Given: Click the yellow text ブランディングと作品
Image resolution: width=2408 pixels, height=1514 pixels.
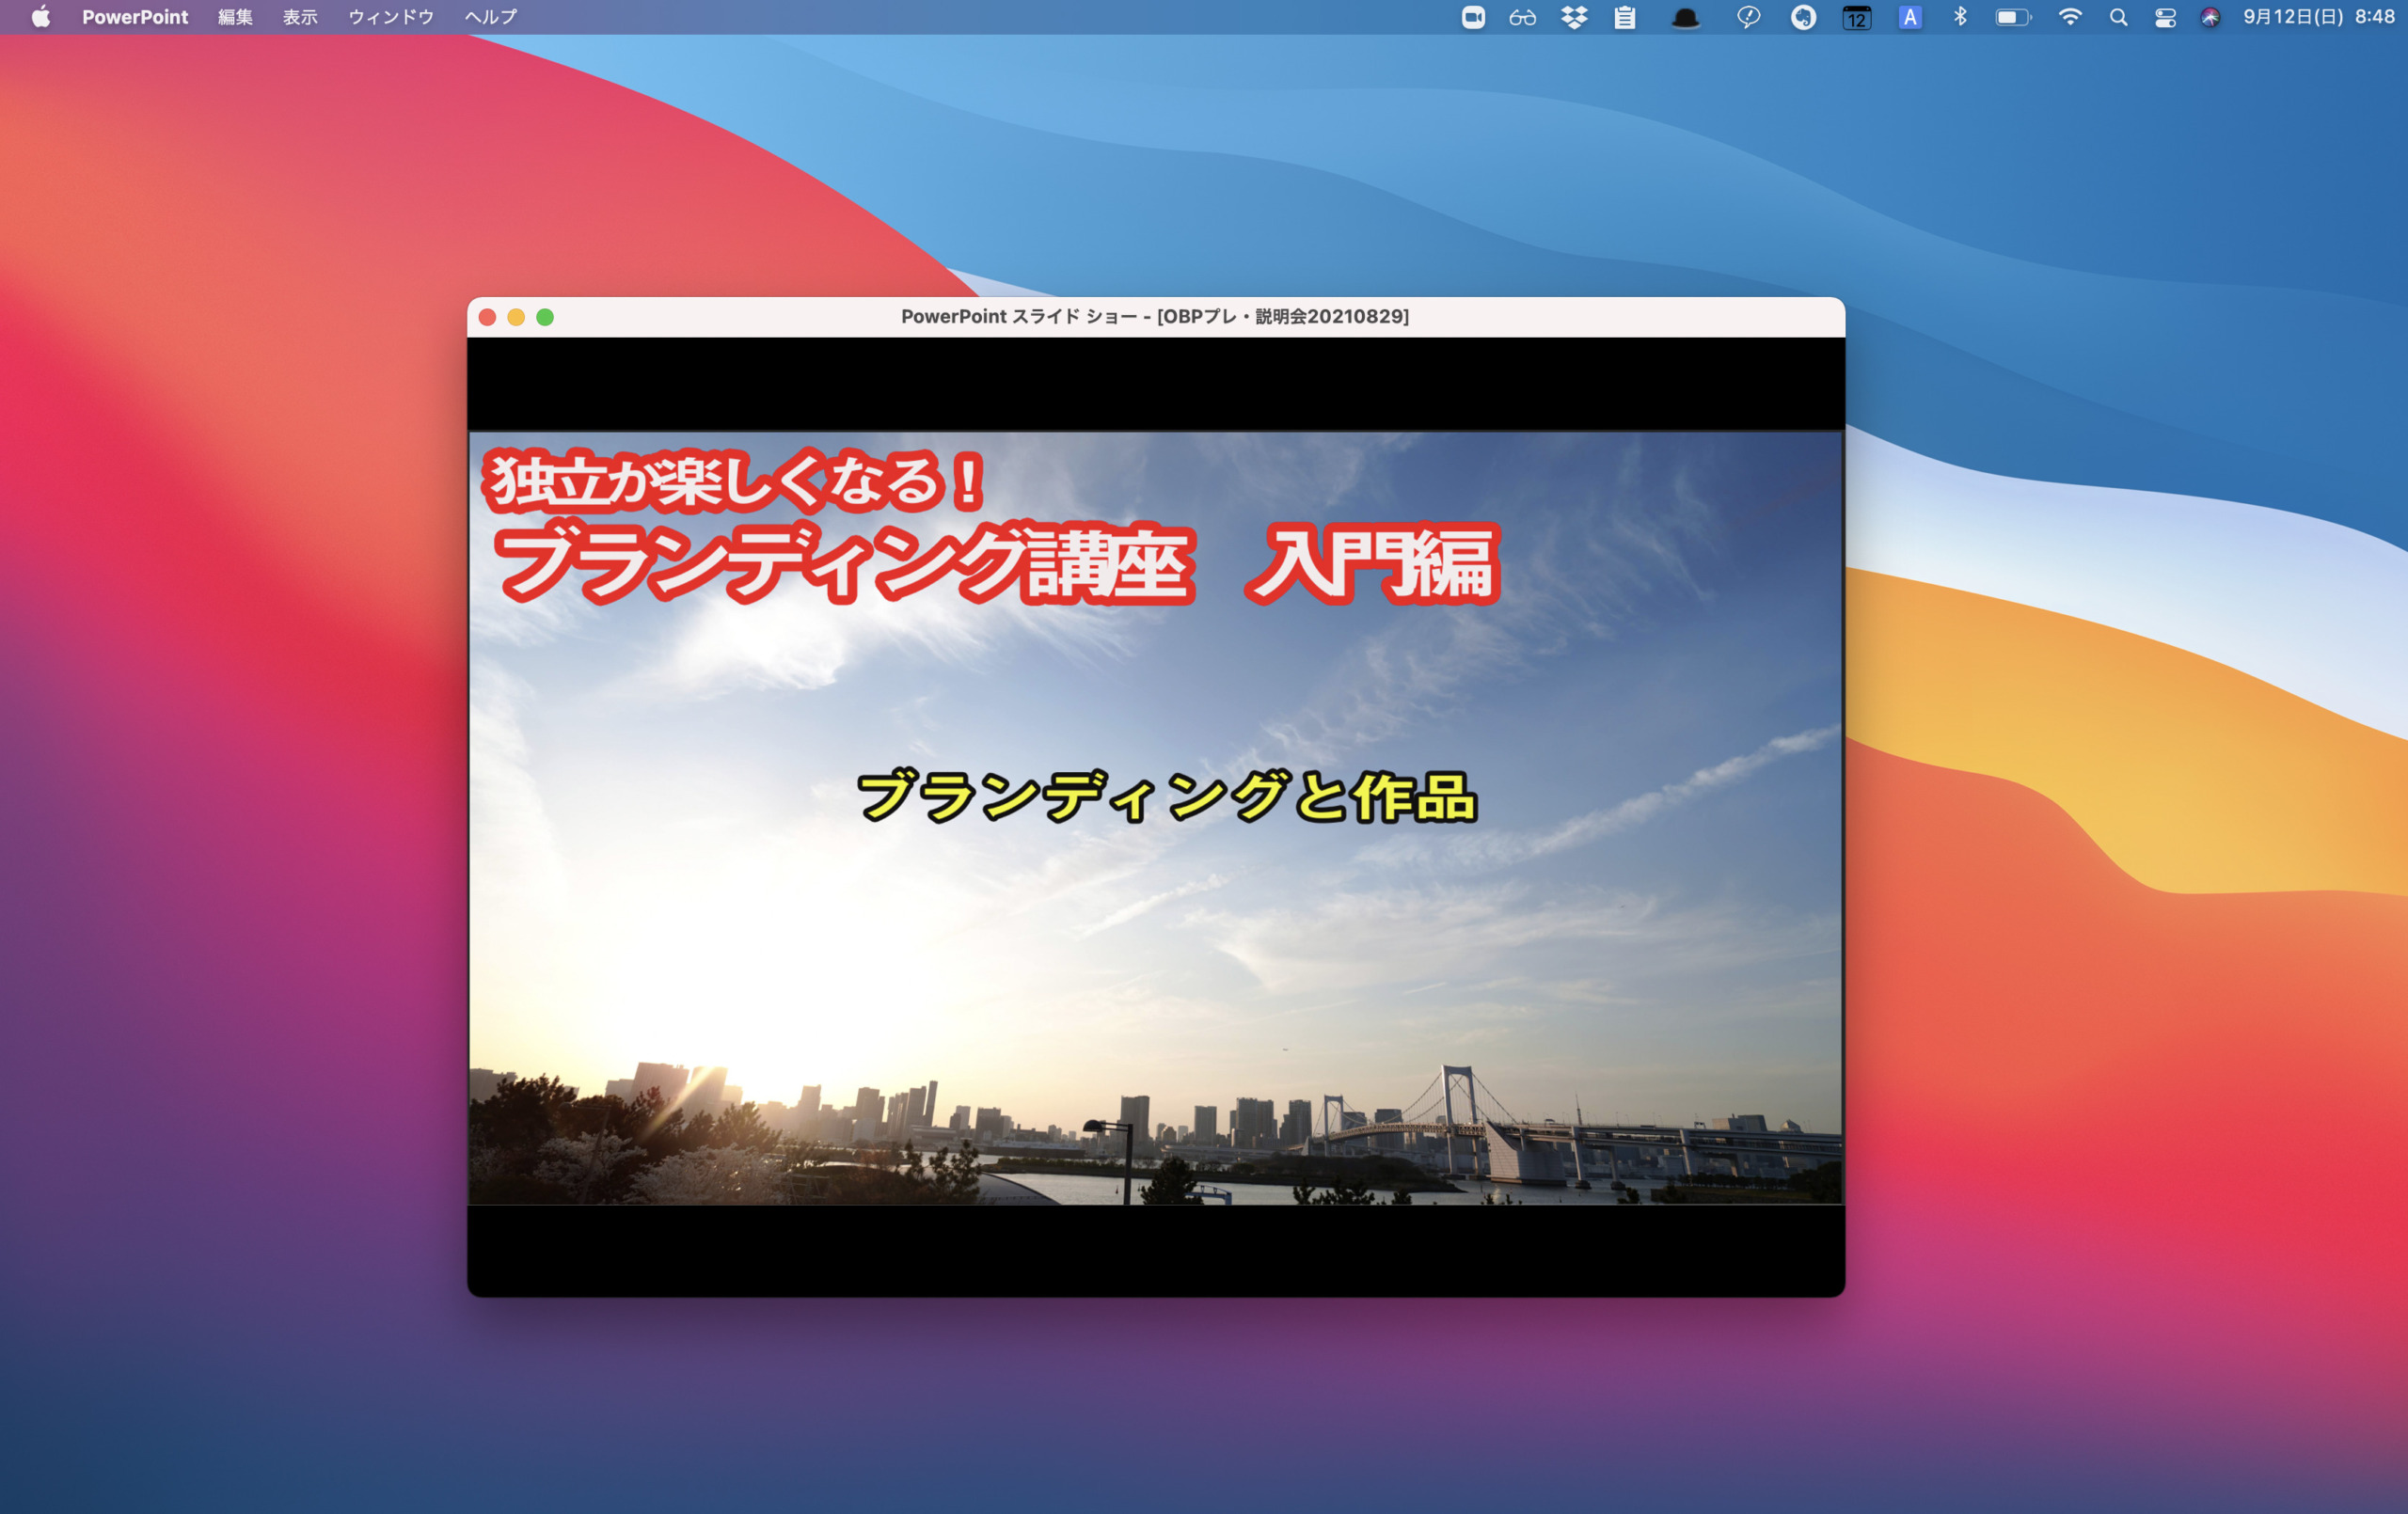Looking at the screenshot, I should pyautogui.click(x=1166, y=797).
